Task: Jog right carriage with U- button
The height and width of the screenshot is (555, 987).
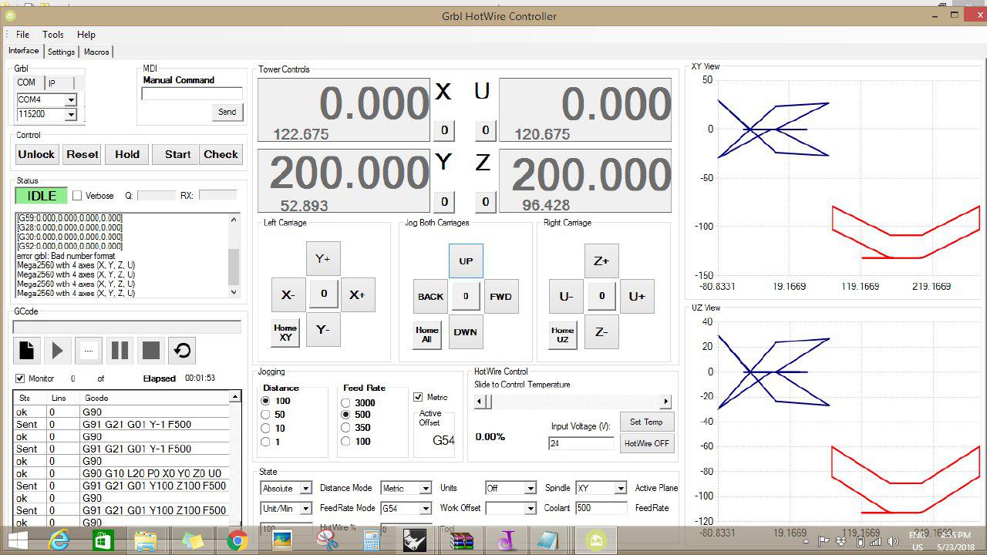Action: [x=566, y=296]
